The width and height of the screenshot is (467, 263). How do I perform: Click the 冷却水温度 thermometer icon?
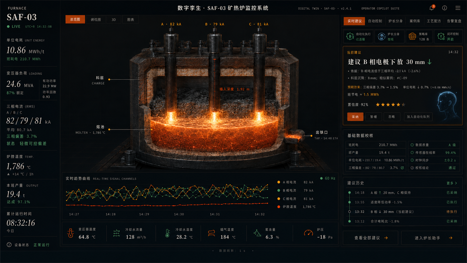point(167,233)
